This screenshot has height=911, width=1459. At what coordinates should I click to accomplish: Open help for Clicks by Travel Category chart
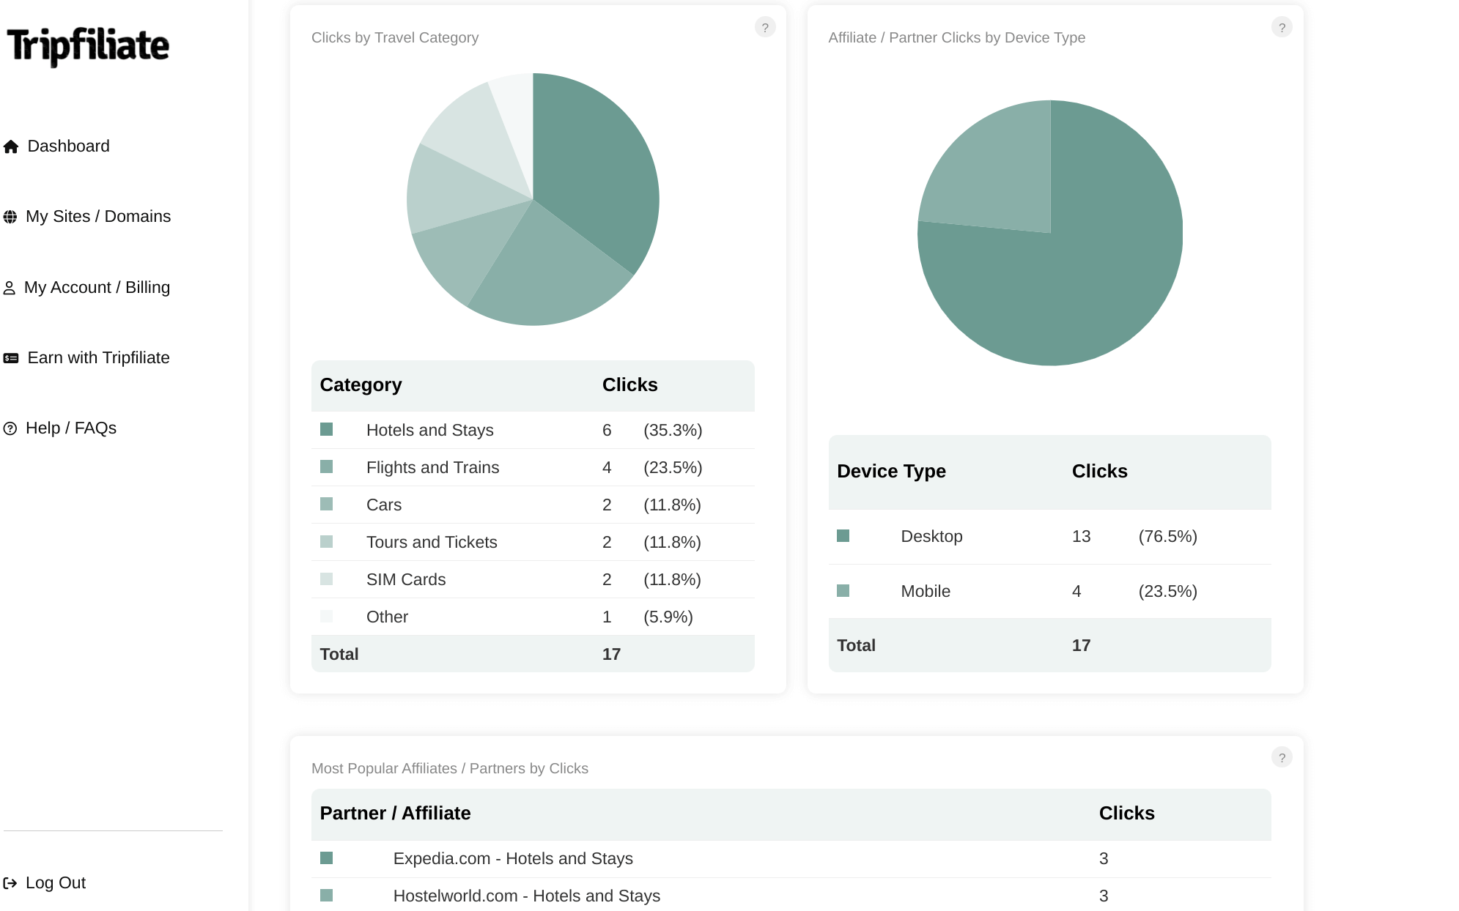[x=765, y=26]
